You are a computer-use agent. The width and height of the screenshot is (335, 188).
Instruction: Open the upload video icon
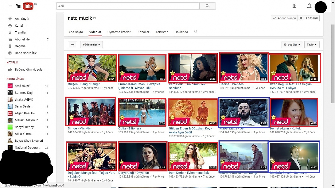(x=294, y=6)
